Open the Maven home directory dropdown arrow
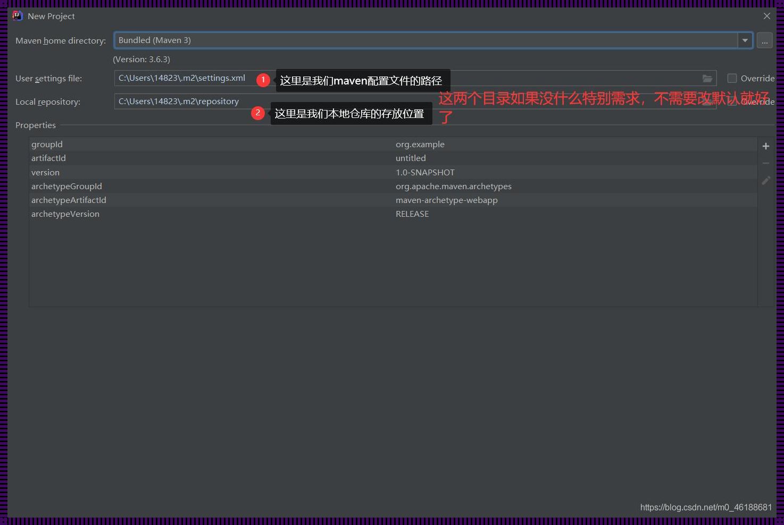 pyautogui.click(x=745, y=40)
